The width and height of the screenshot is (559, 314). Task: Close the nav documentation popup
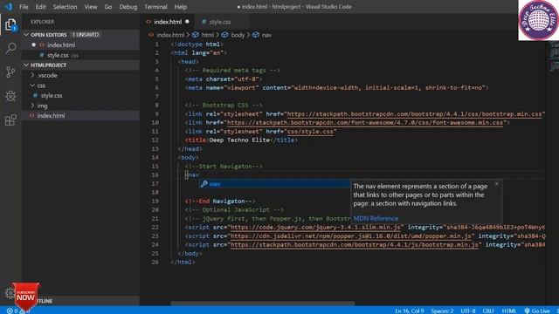click(x=497, y=184)
